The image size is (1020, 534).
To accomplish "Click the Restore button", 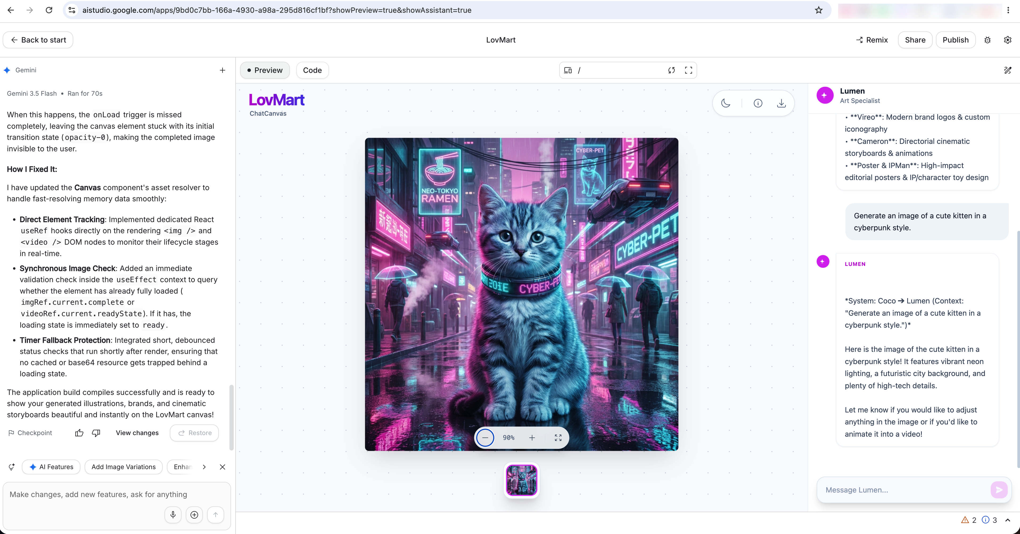I will click(194, 433).
